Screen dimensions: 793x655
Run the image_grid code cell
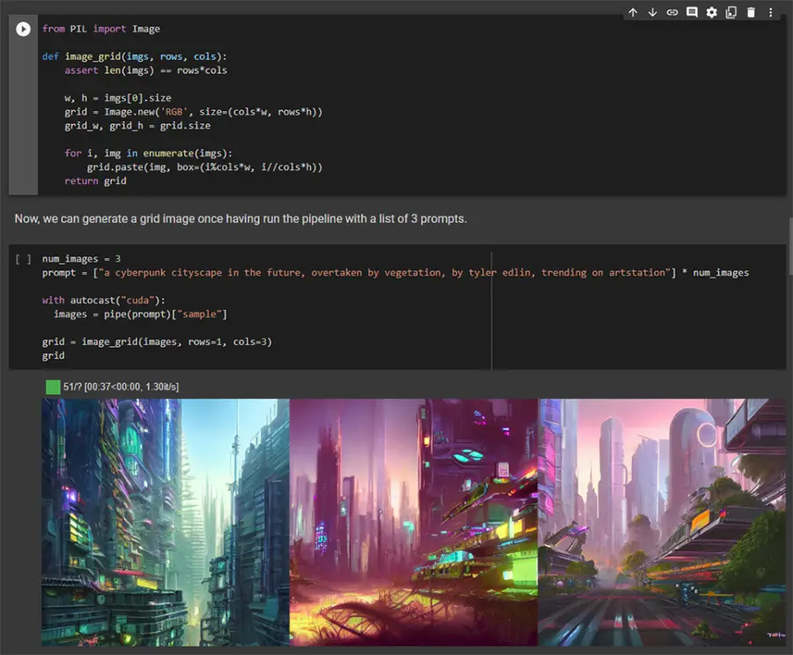pos(23,29)
